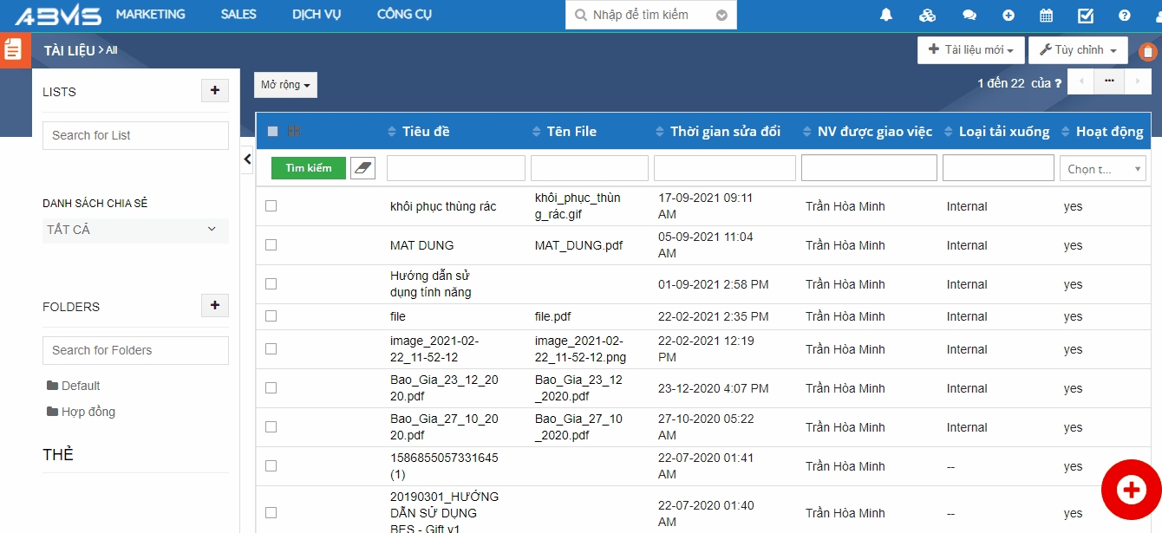
Task: Open the Tài liệu mới dropdown
Action: [970, 50]
